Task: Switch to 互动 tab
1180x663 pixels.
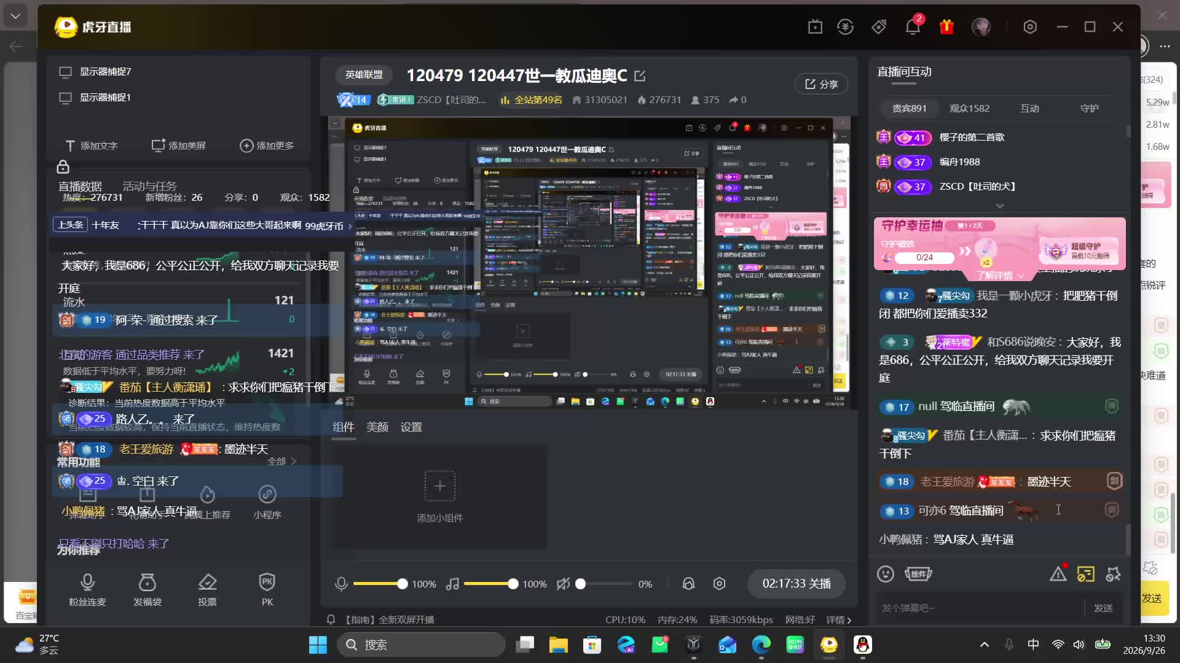Action: (x=1029, y=108)
